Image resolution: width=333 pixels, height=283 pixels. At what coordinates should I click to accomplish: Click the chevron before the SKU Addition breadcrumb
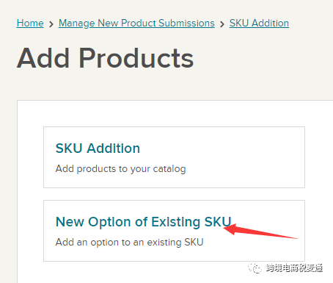[222, 24]
